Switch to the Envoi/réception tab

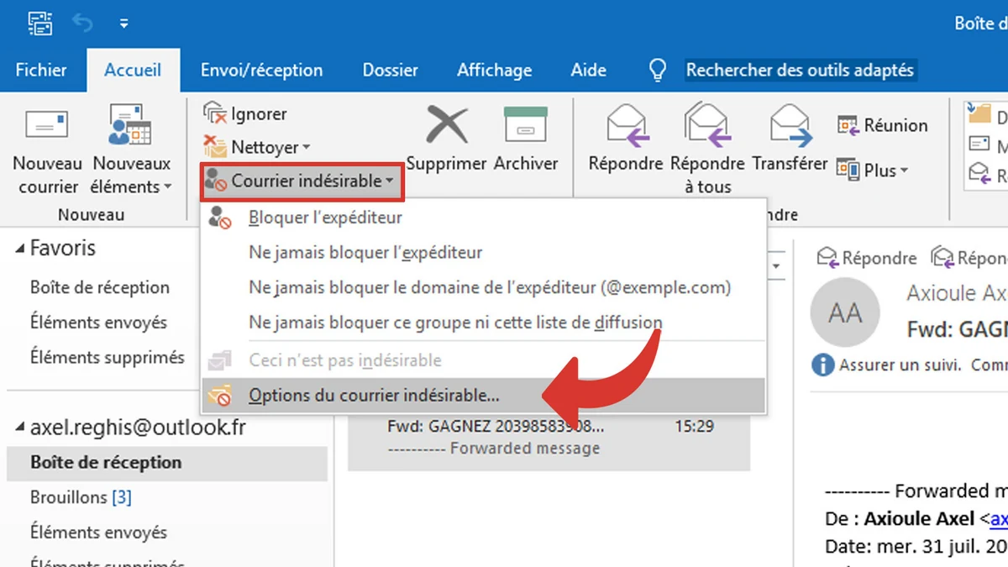tap(261, 71)
